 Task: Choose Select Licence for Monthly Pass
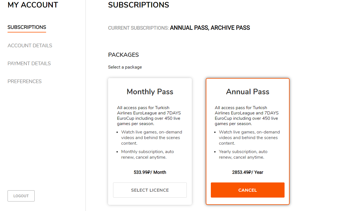150,190
